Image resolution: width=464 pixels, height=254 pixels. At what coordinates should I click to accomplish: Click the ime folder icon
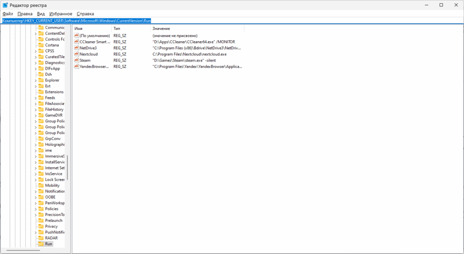[x=41, y=151]
